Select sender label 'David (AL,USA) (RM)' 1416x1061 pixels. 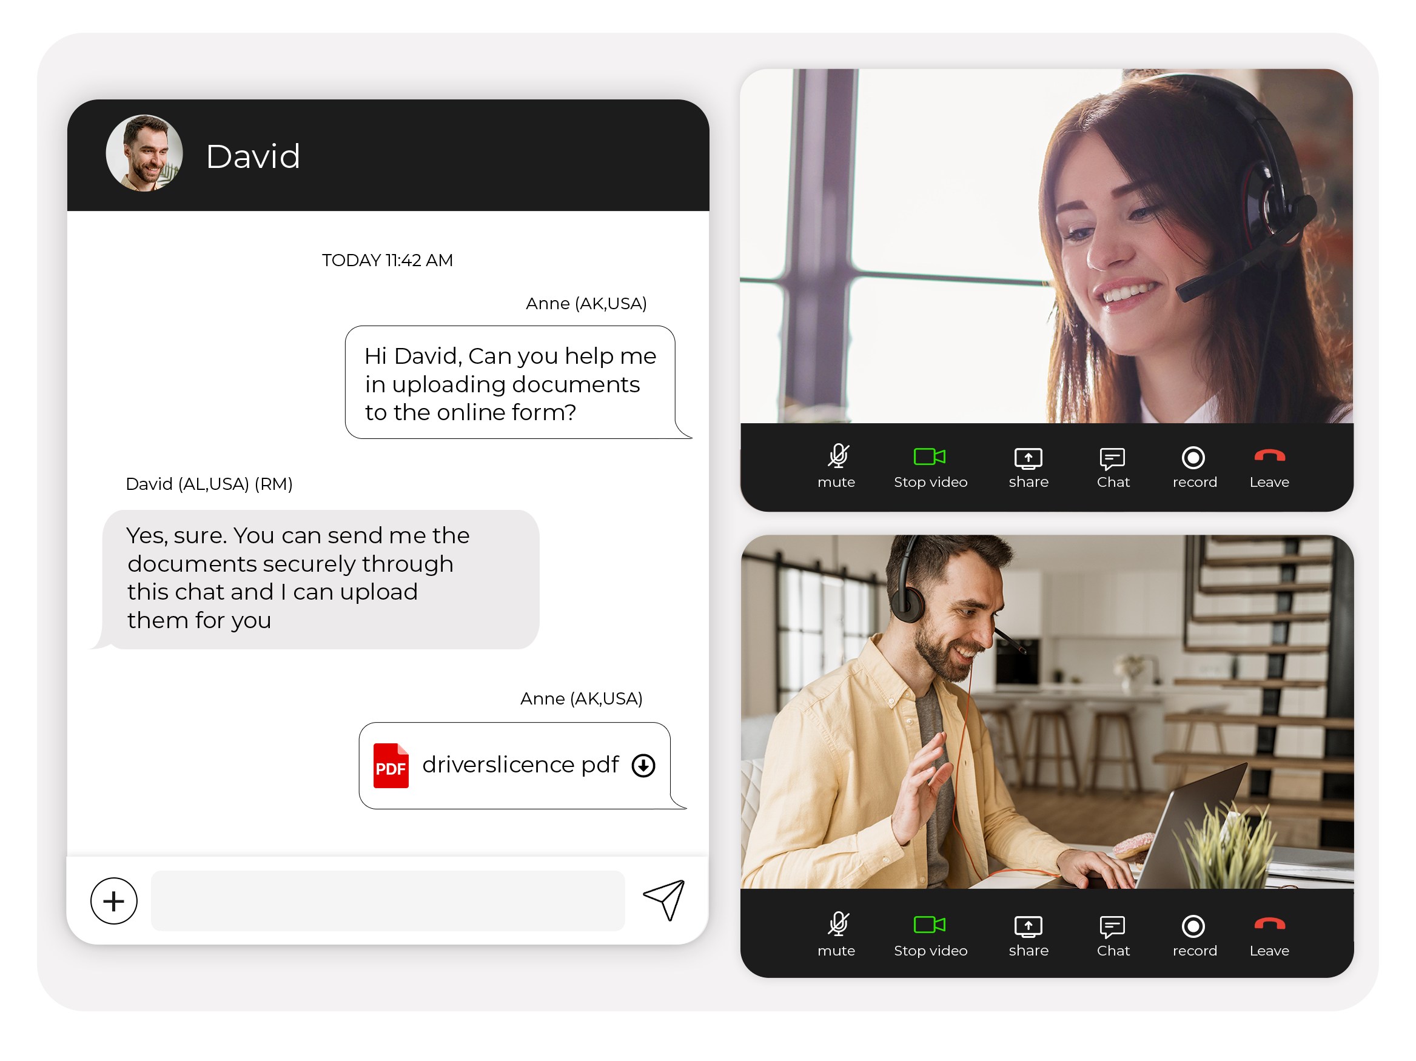point(209,484)
